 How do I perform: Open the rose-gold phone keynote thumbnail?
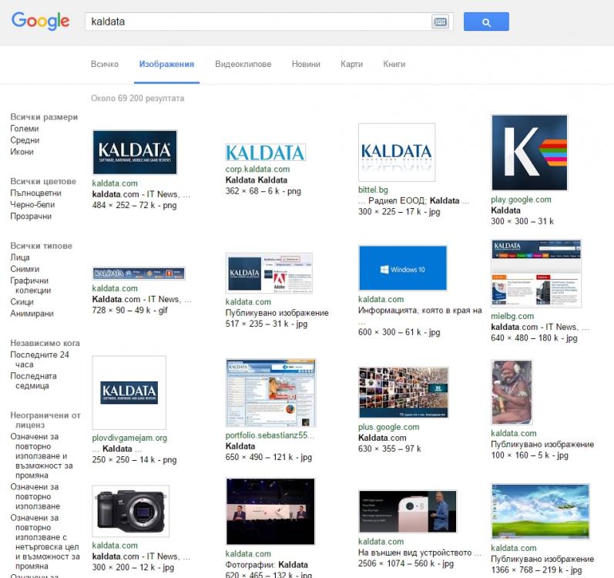pyautogui.click(x=408, y=511)
